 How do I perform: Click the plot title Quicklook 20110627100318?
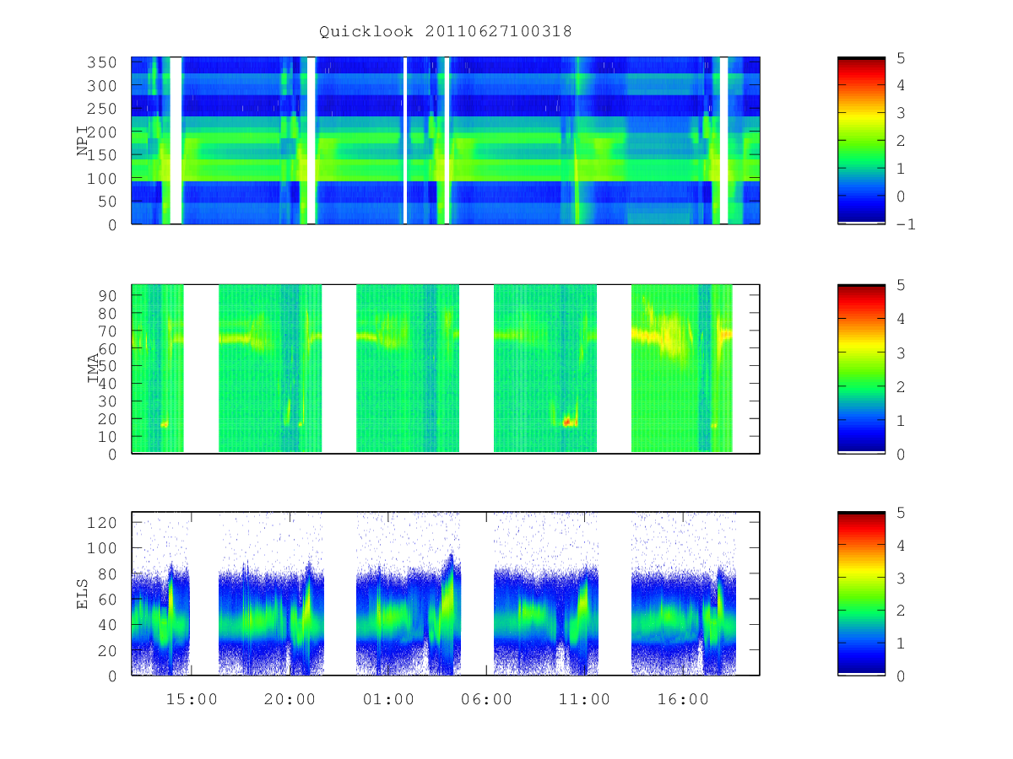pos(445,32)
